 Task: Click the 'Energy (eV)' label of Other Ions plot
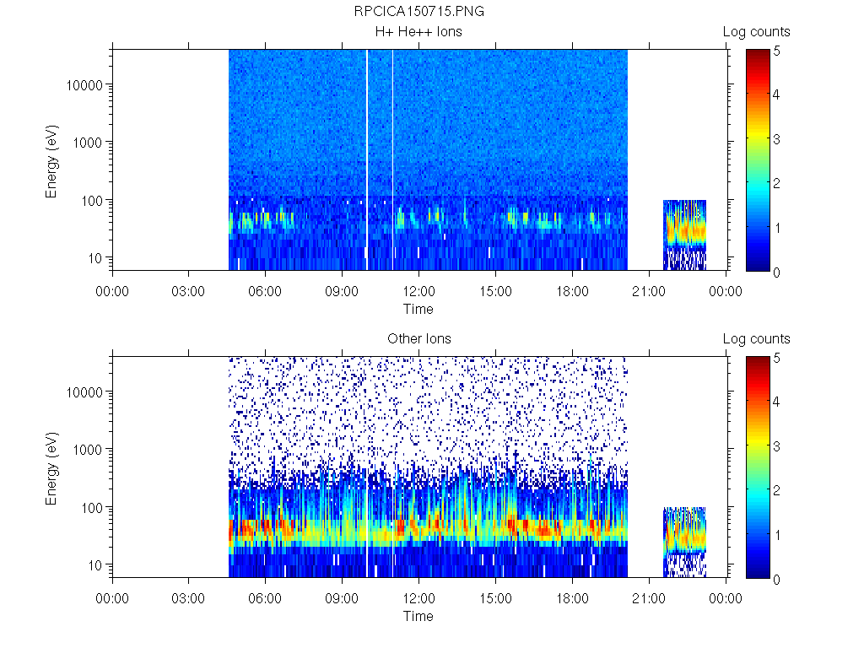coord(51,468)
